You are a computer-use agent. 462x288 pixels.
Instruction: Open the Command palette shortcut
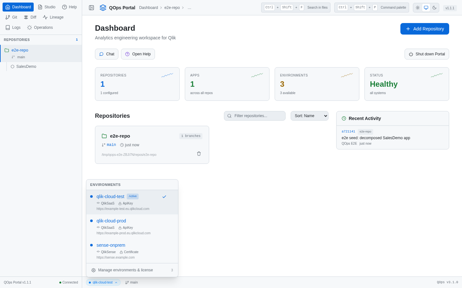372,8
